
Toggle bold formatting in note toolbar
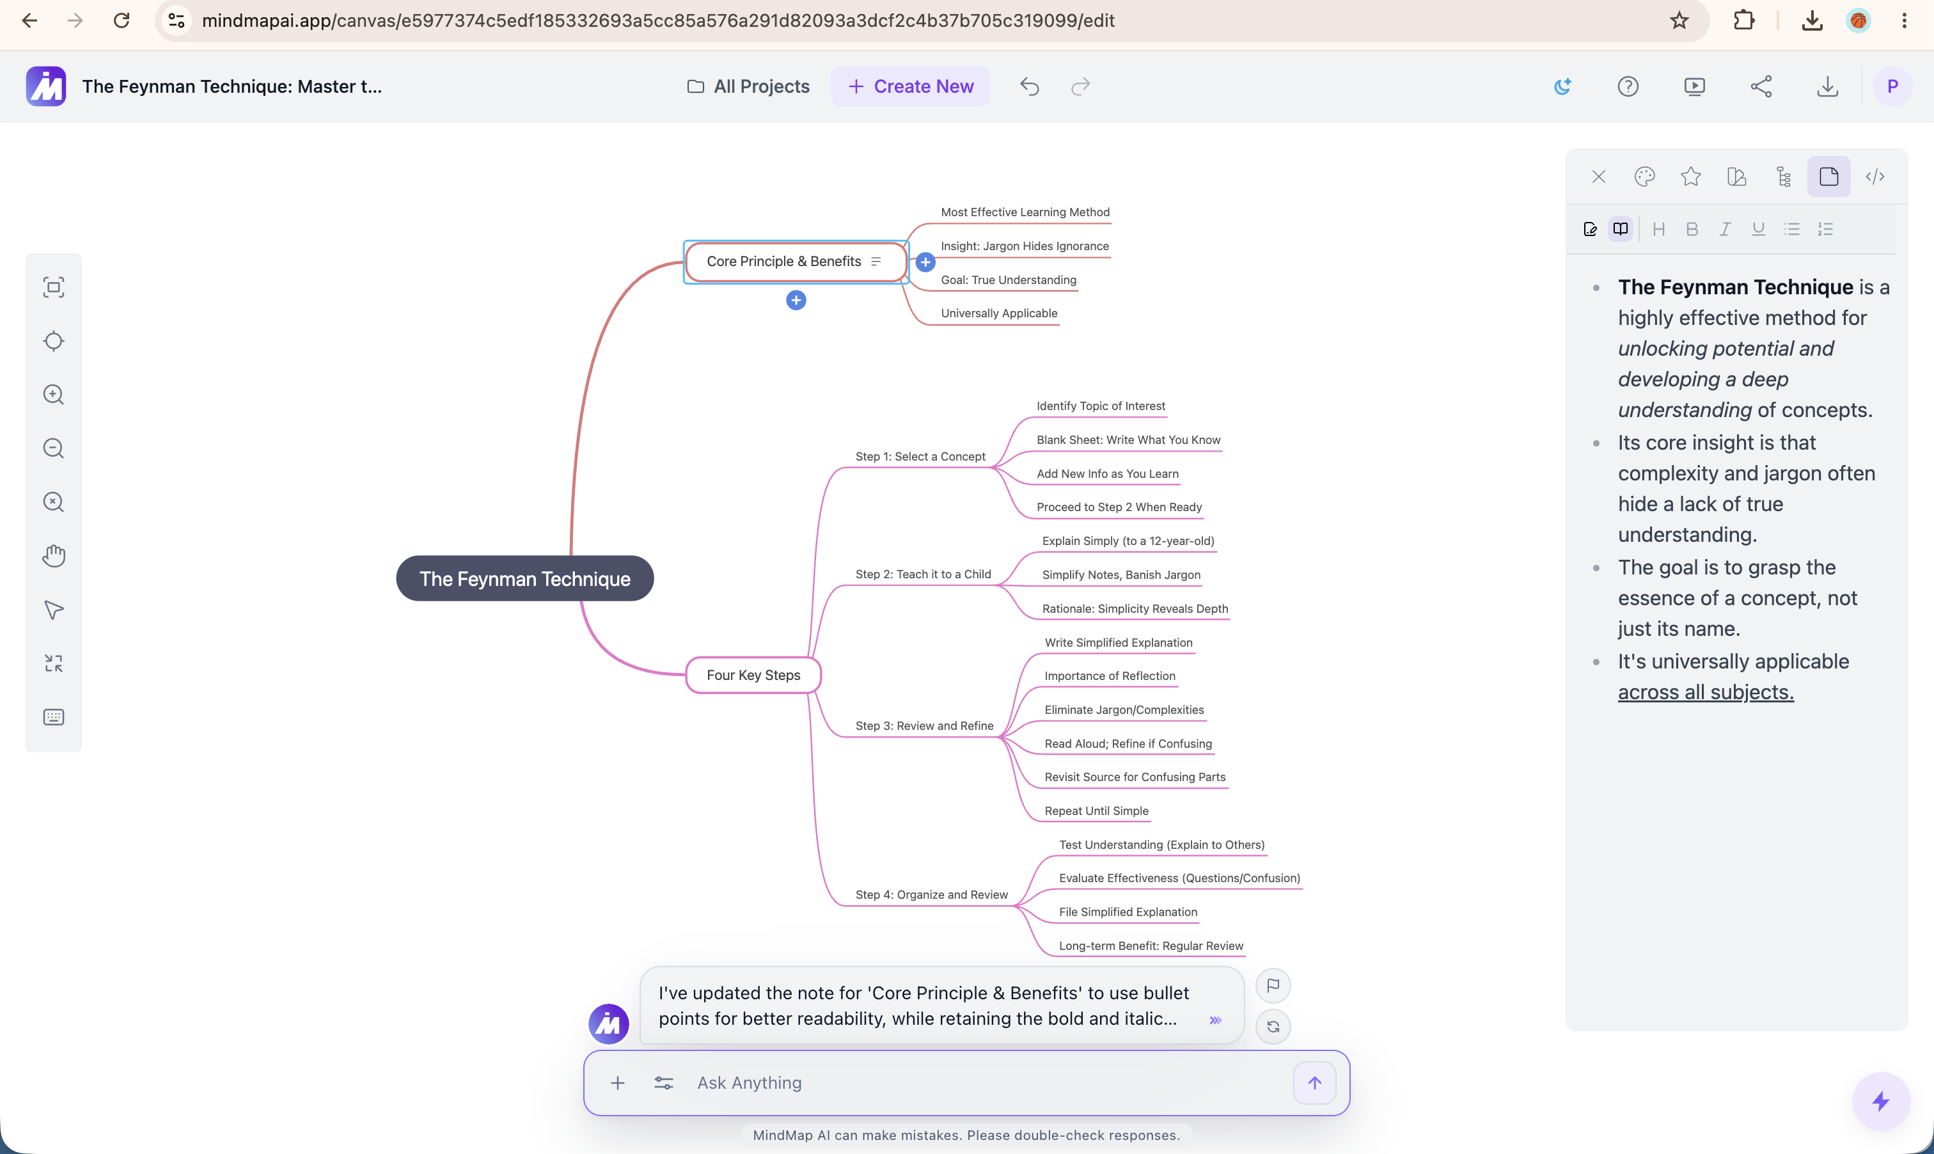coord(1692,228)
